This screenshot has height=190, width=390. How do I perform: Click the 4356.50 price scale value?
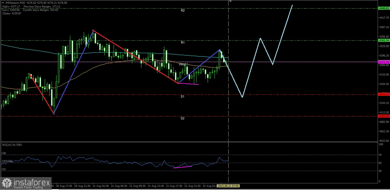(x=384, y=37)
